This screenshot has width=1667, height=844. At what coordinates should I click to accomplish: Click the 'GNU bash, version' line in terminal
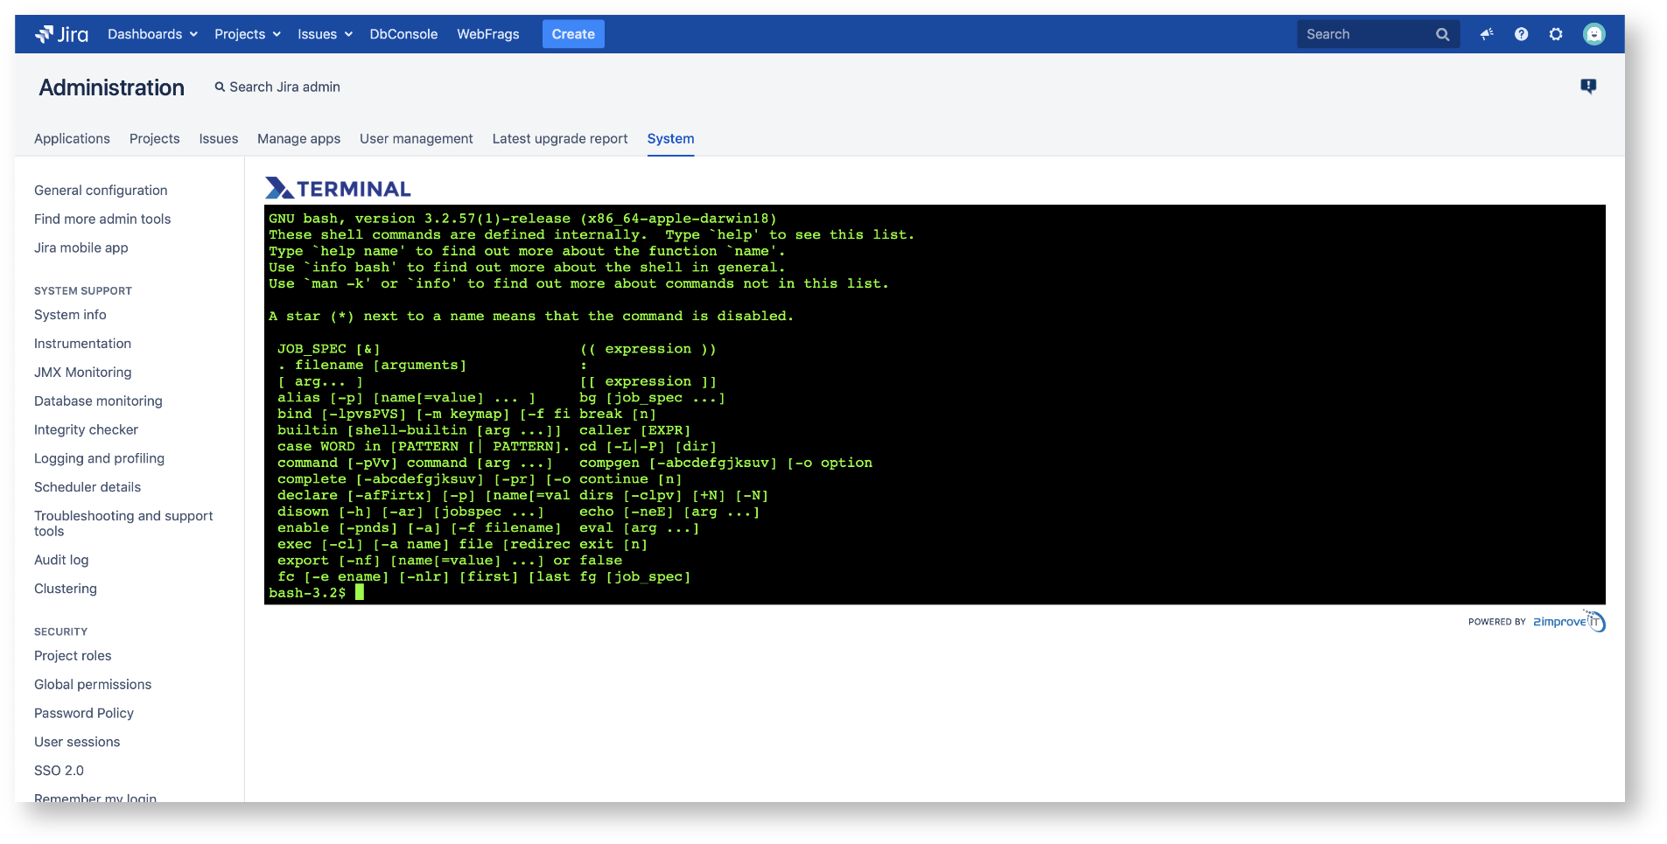pyautogui.click(x=522, y=219)
